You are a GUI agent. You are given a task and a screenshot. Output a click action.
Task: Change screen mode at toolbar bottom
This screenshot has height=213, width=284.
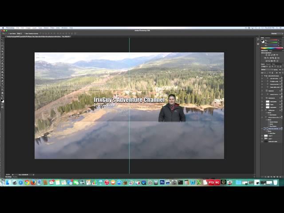point(2,107)
